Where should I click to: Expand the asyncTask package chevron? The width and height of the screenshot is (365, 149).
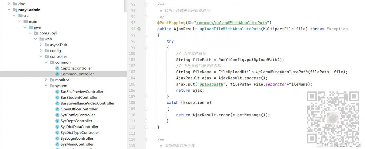point(41,45)
